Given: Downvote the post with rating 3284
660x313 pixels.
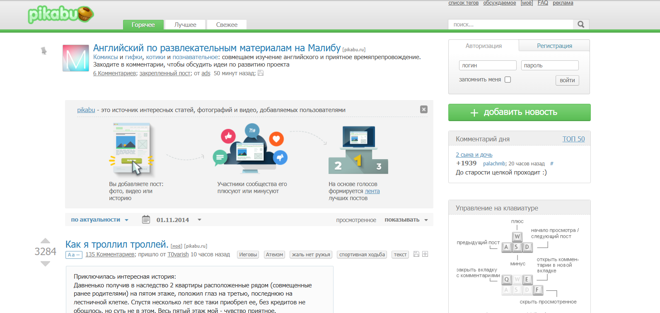Looking at the screenshot, I should tap(45, 264).
